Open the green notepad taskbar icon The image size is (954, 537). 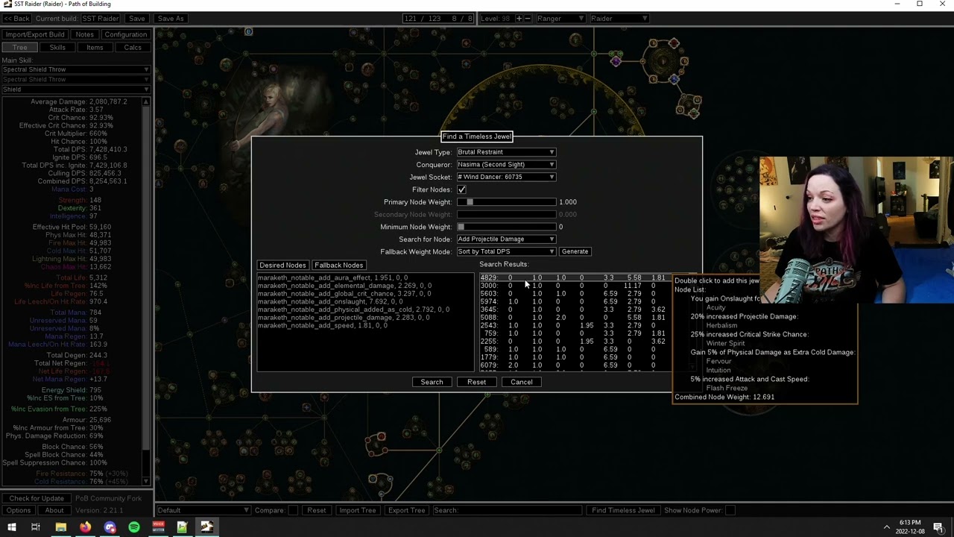pyautogui.click(x=182, y=527)
